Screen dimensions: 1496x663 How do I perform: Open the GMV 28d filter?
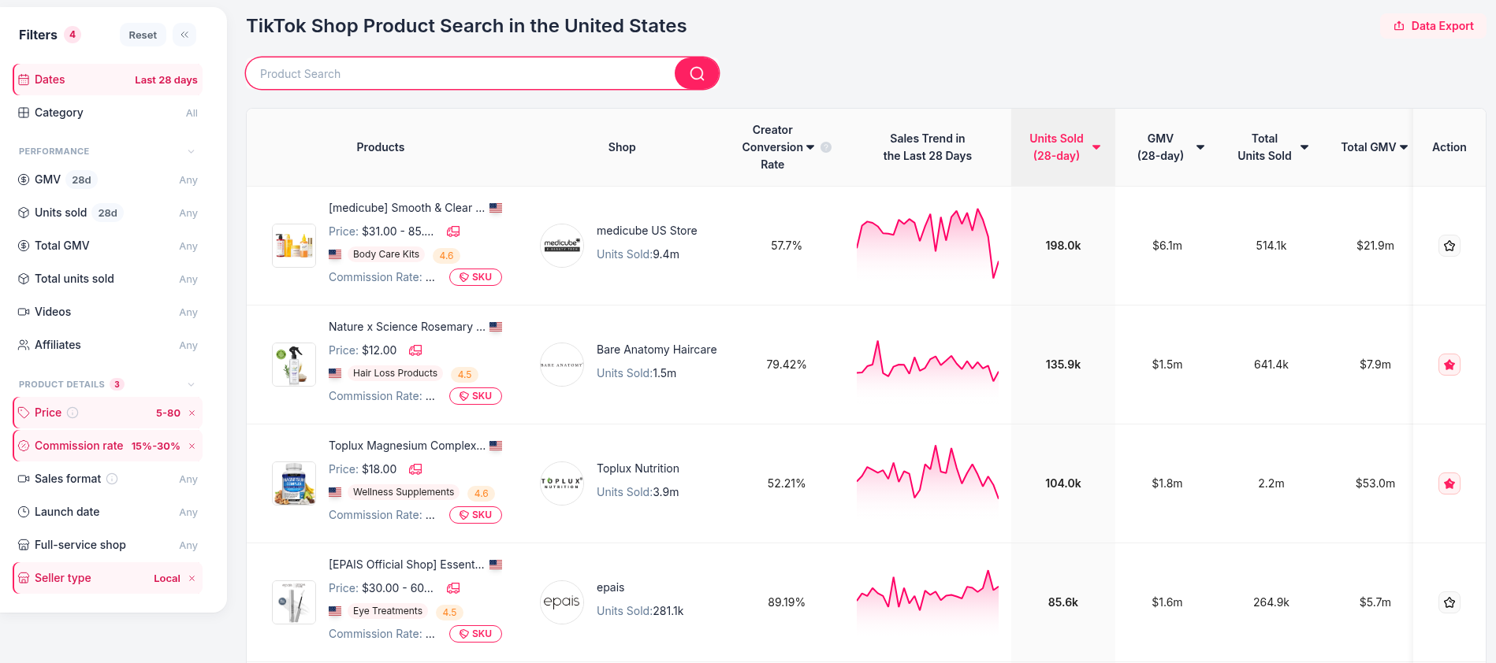(108, 180)
